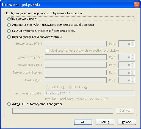Select the 'Bez serwera proxy' radio option

[x=9, y=19]
